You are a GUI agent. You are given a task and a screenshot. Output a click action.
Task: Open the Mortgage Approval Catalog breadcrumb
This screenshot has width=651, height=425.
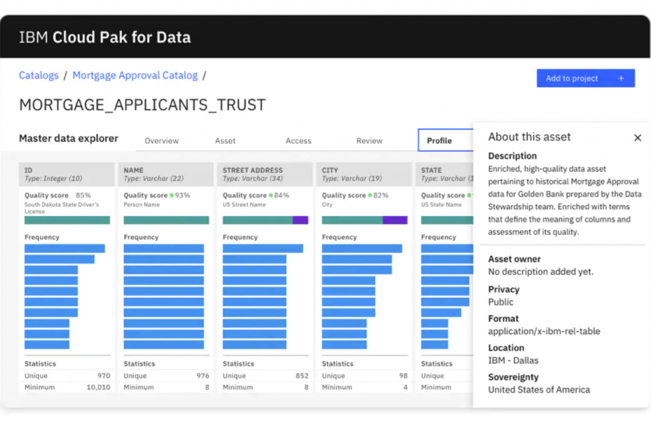pos(135,75)
